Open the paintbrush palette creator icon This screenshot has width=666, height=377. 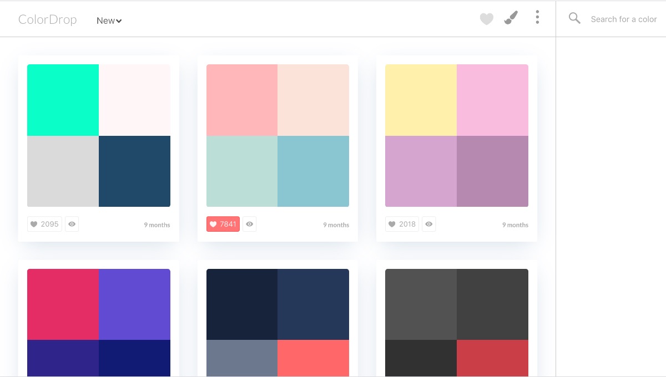tap(511, 18)
